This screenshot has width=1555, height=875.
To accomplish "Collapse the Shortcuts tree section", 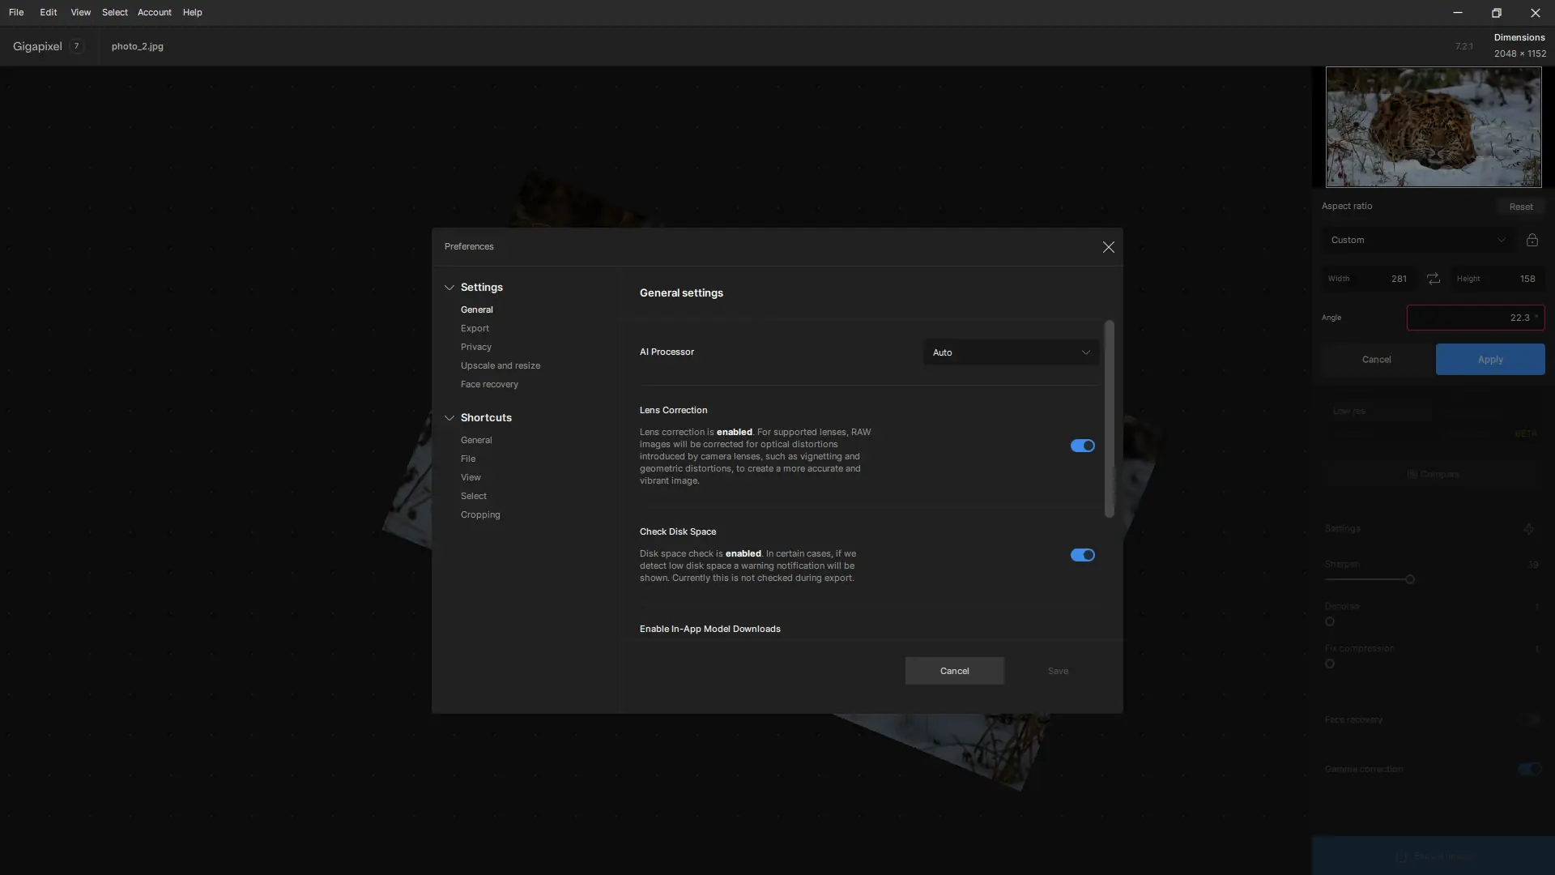I will [449, 418].
